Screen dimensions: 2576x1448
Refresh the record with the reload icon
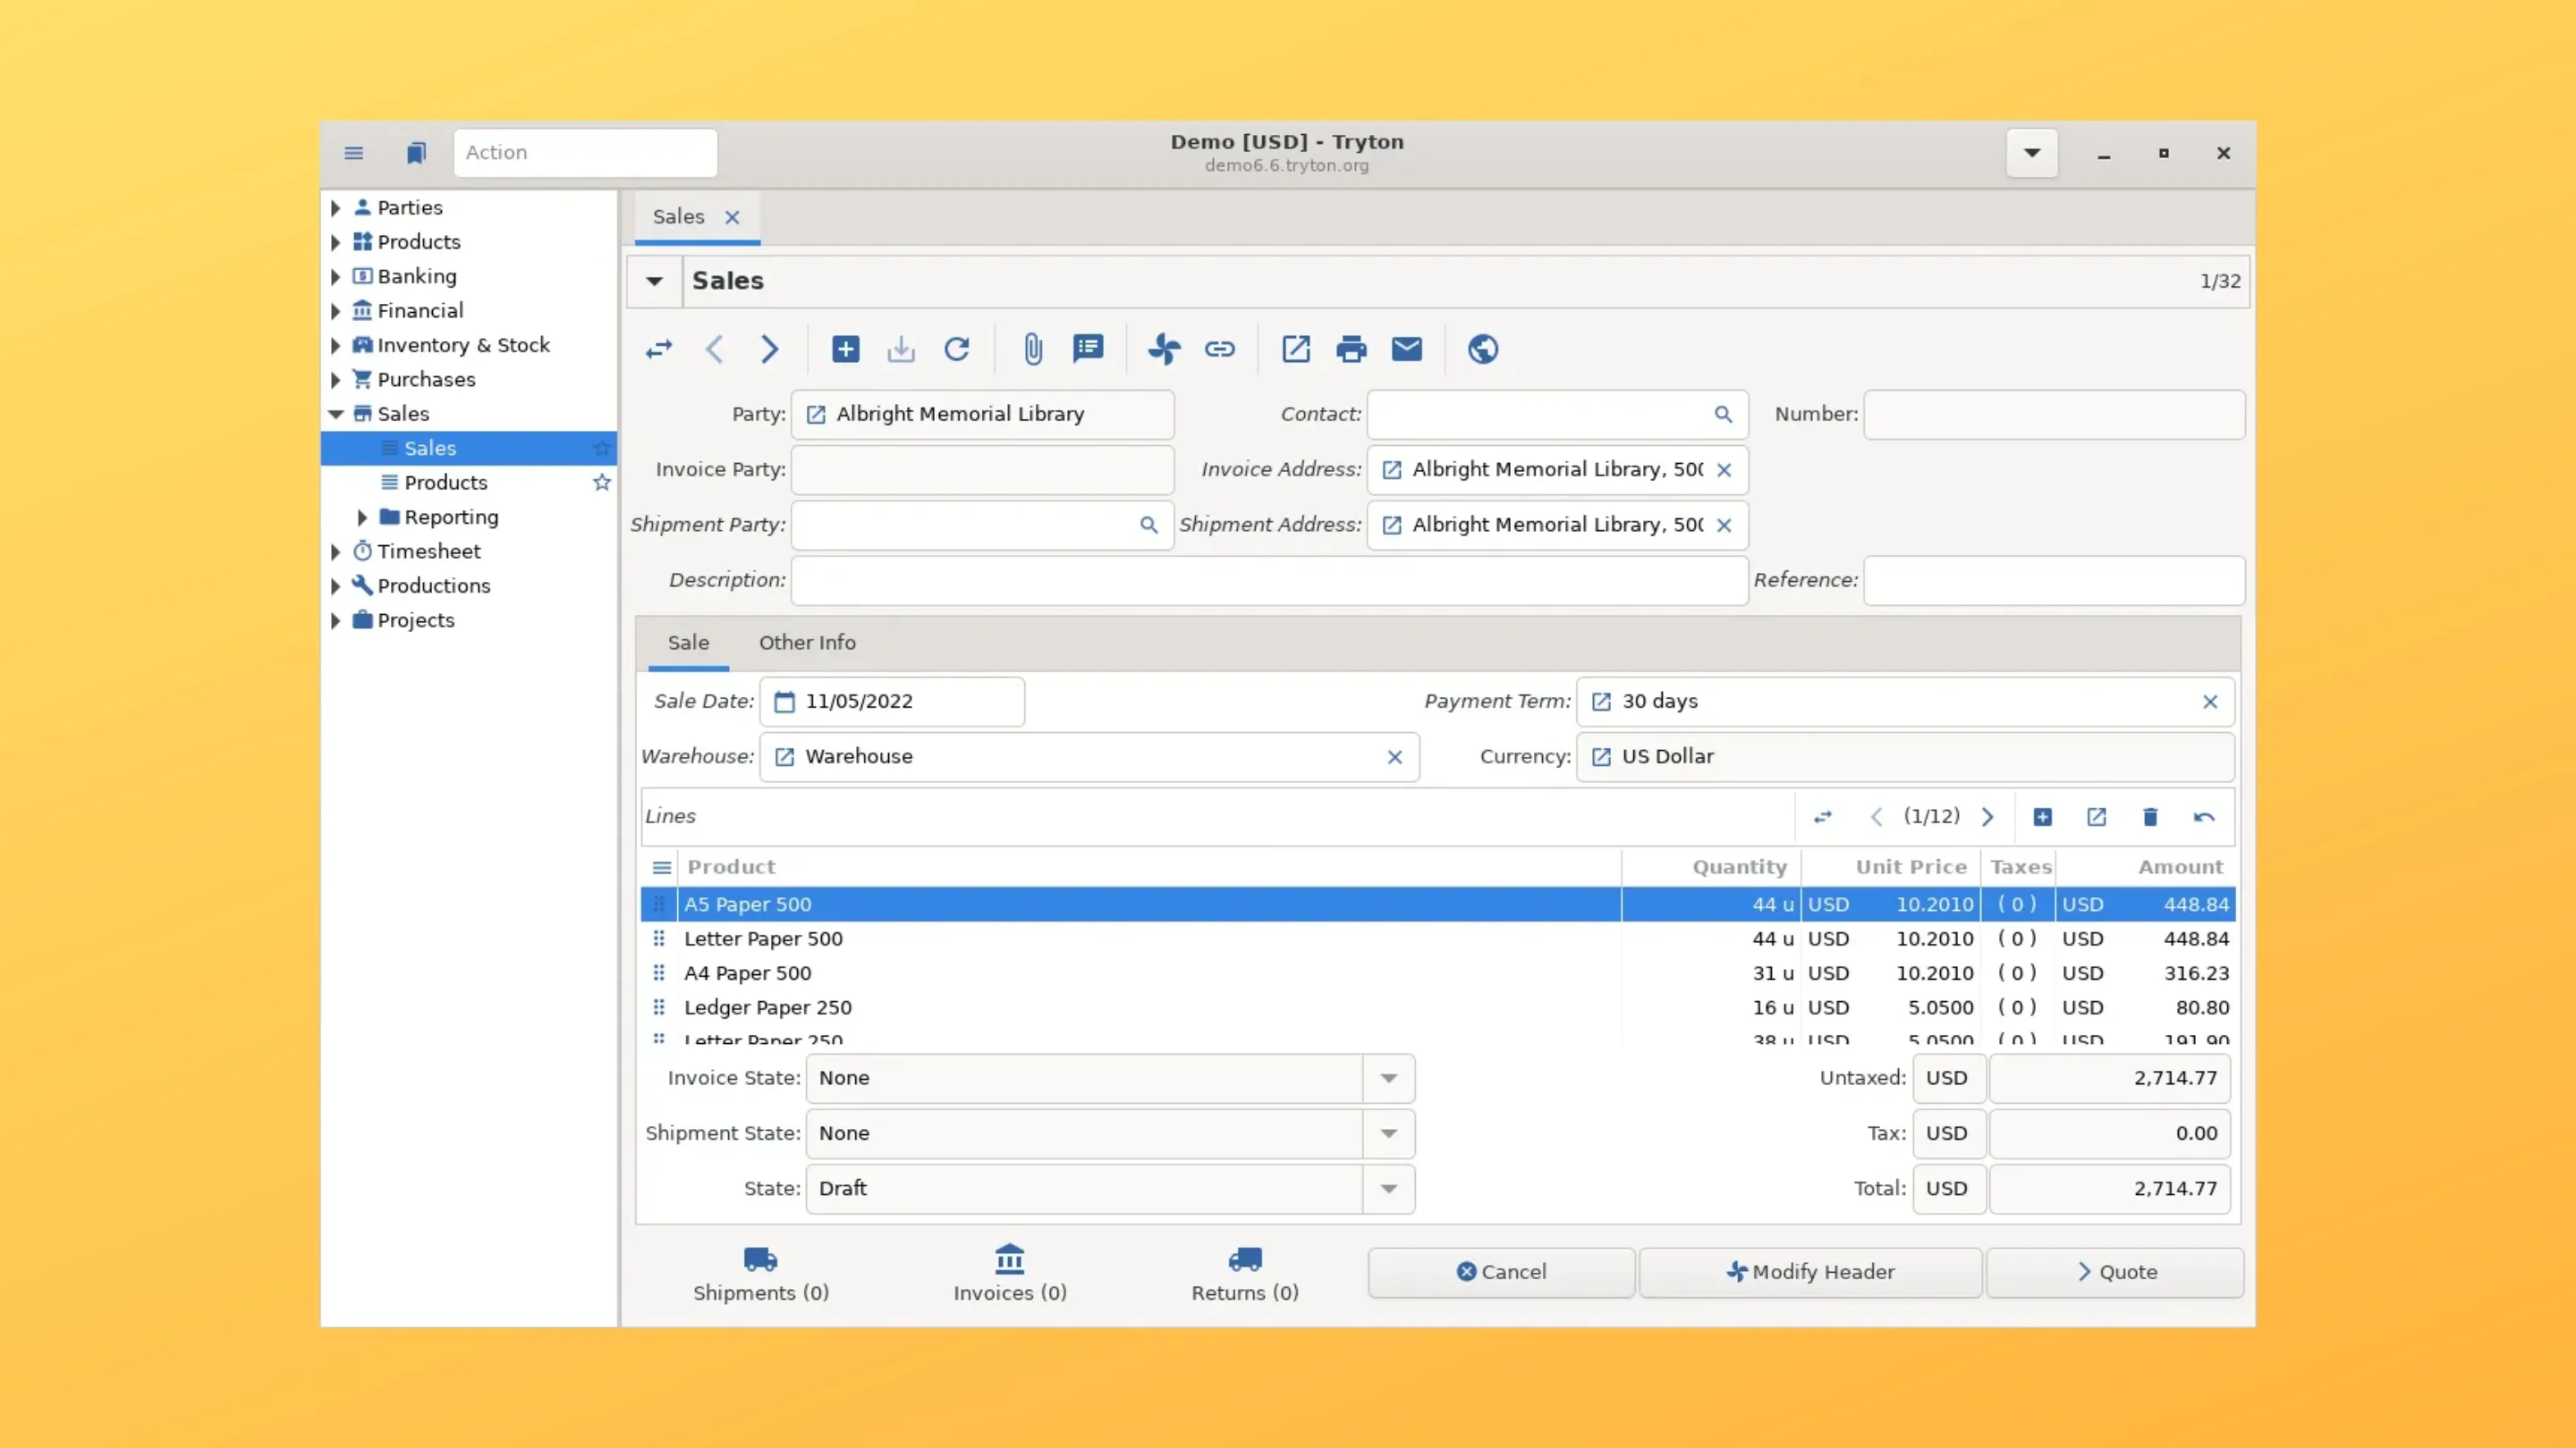click(x=957, y=349)
